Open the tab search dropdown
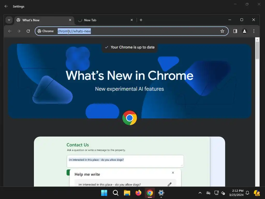Viewport: 265px width, 199px height. (9, 20)
